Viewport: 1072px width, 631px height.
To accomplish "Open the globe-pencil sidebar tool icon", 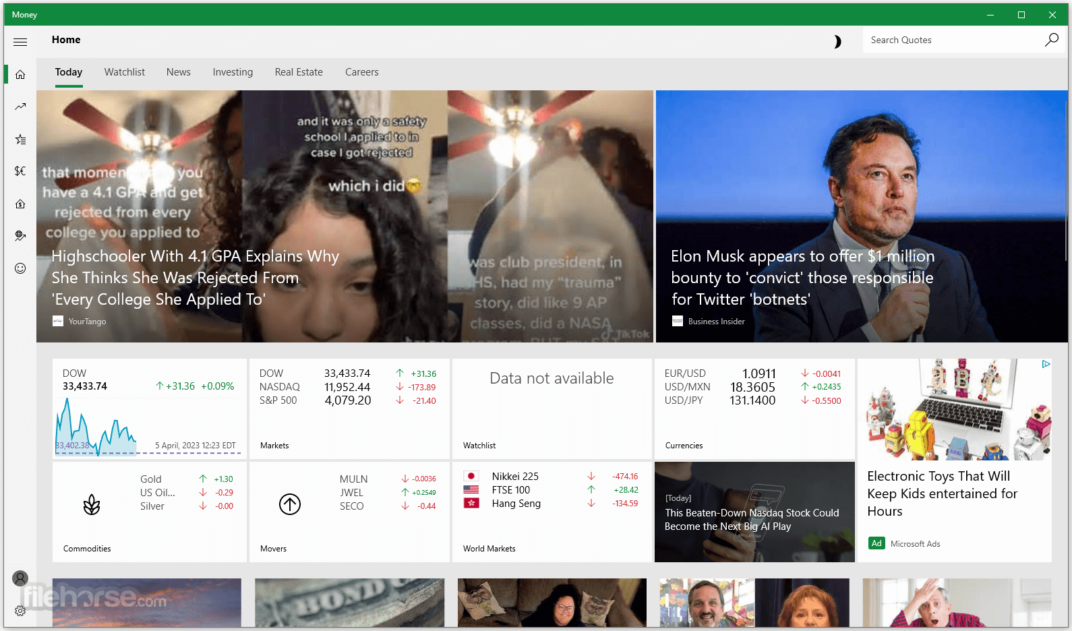I will tap(20, 235).
